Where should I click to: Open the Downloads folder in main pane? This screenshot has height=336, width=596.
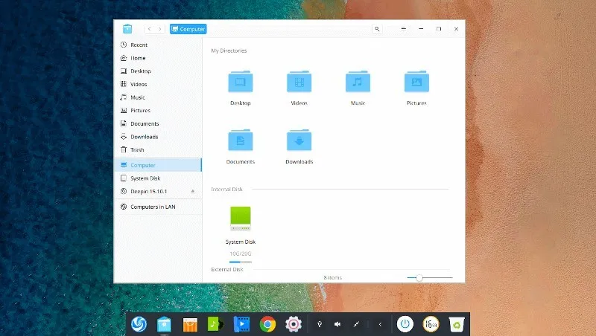click(299, 140)
